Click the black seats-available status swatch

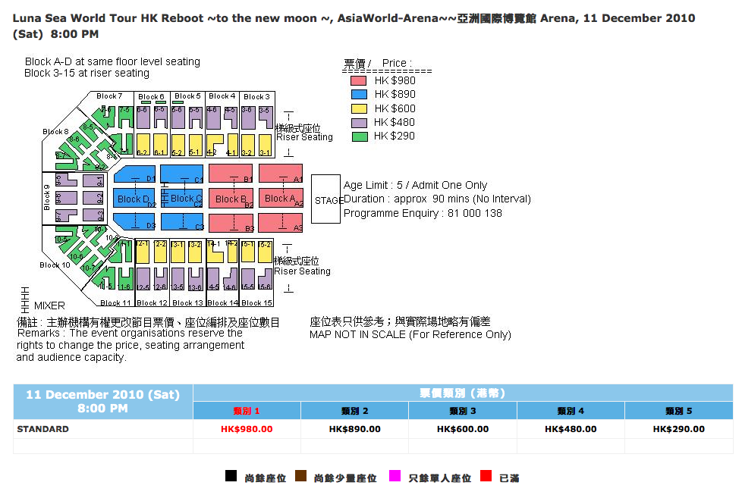pyautogui.click(x=231, y=476)
